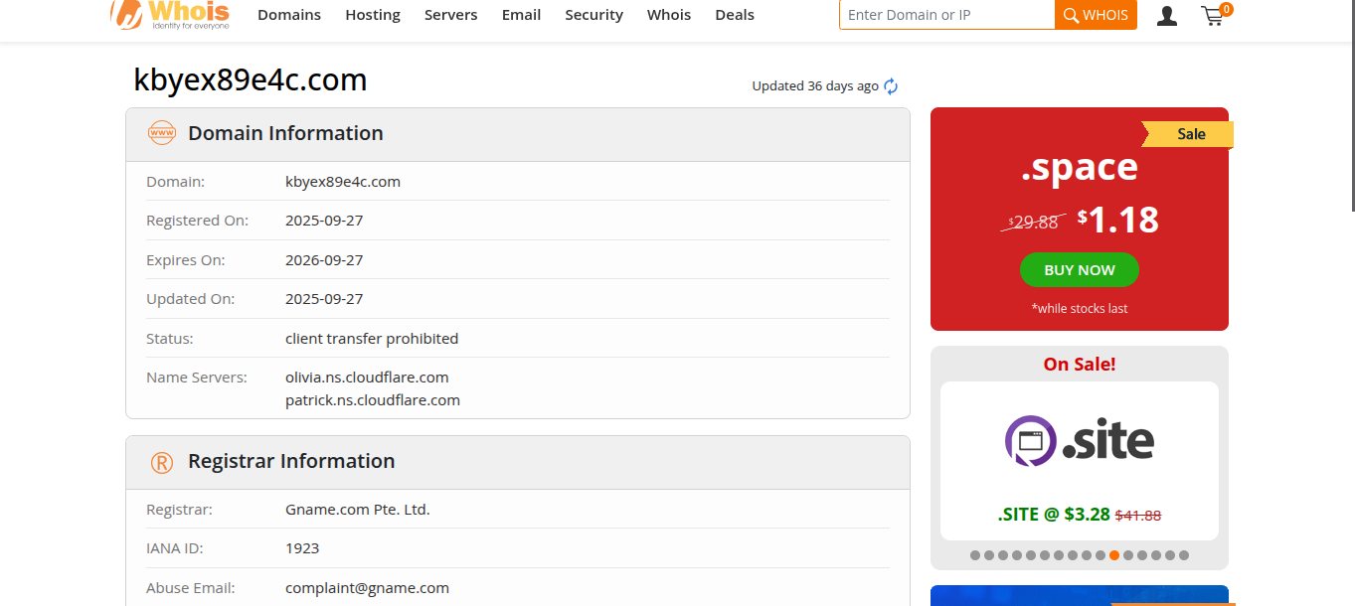Click olivia.ns.cloudflare.com name server
This screenshot has height=606, width=1355.
(367, 378)
